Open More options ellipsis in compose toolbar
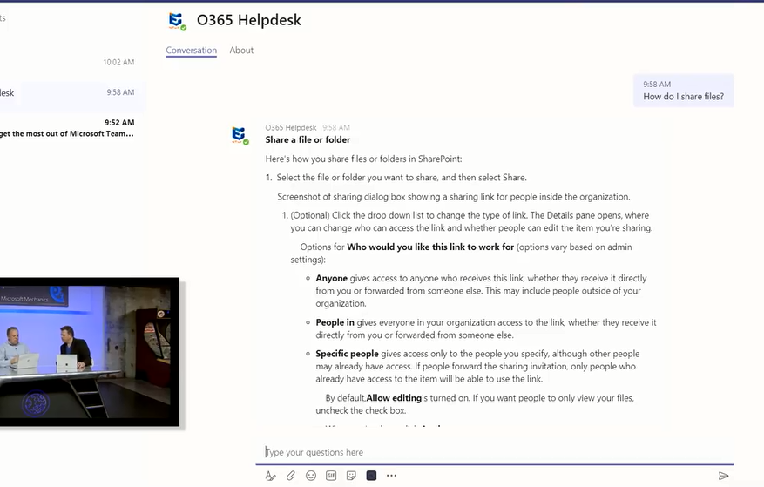The image size is (764, 487). pyautogui.click(x=391, y=476)
